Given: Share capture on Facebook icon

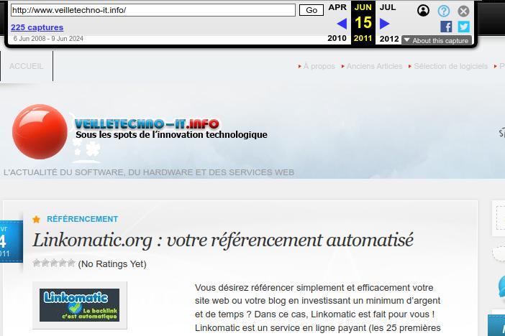Looking at the screenshot, I should point(446,27).
